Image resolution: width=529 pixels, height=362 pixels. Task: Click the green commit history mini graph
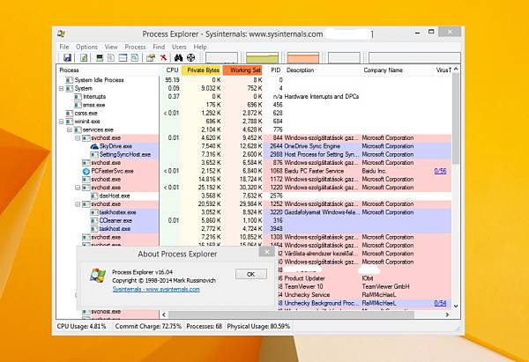click(x=263, y=57)
